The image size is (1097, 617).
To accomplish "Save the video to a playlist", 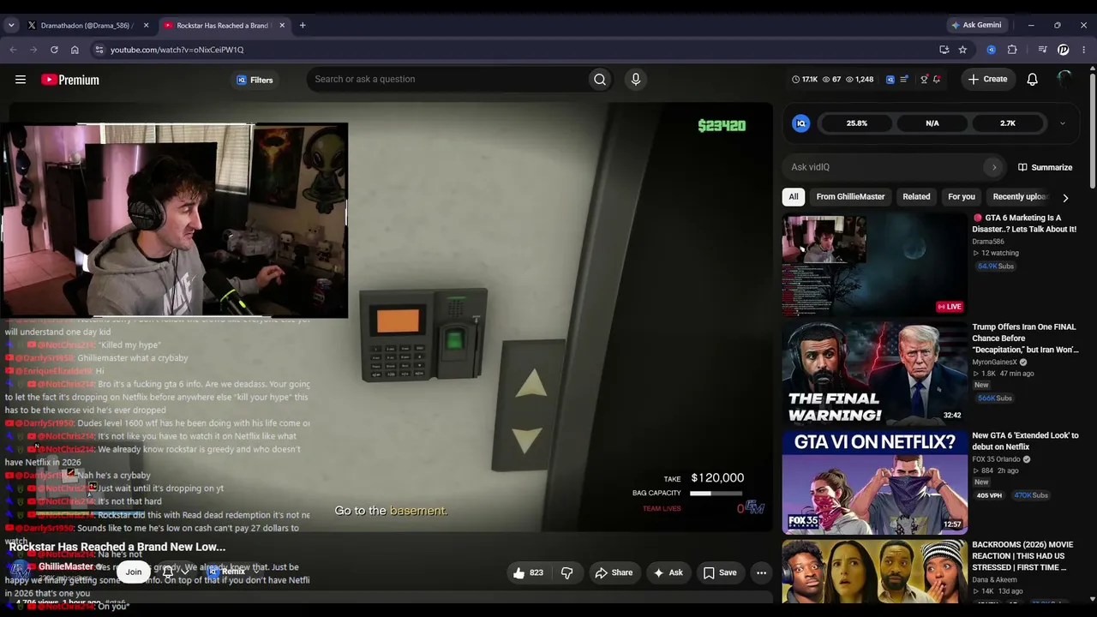I will coord(720,572).
